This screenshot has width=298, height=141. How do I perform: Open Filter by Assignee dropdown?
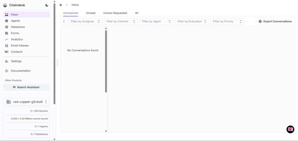pos(85,21)
